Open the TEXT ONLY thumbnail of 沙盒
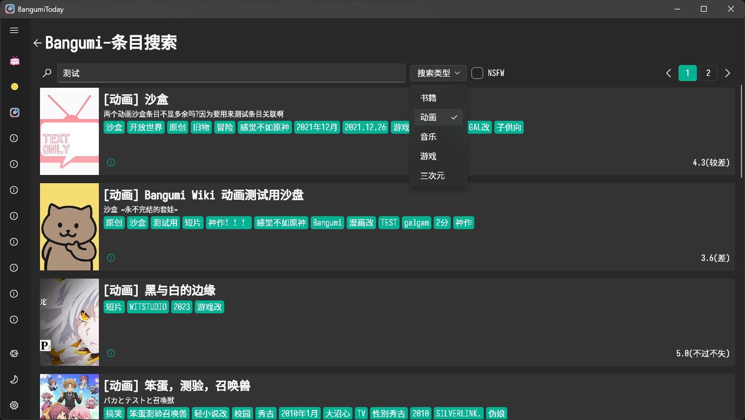 click(x=69, y=131)
